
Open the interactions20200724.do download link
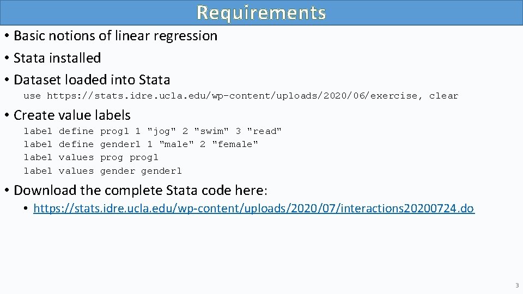pos(254,209)
